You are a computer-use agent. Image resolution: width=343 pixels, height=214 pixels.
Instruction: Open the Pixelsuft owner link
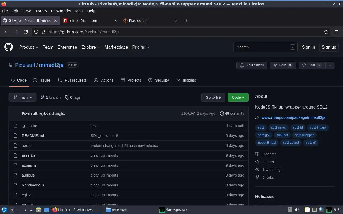[25, 65]
